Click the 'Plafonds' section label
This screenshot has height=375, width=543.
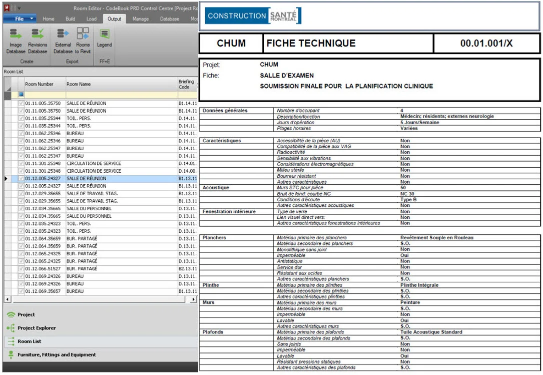click(213, 332)
